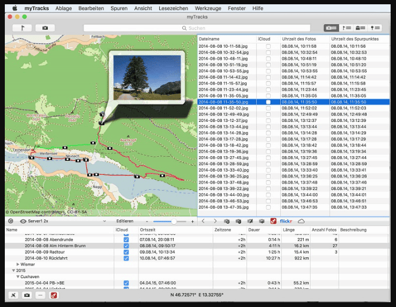Screen dimensions: 396x307
Task: Click the edit photo pencil icon
Action: click(x=250, y=221)
